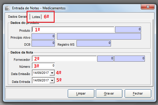Click the Fechar button

tap(138, 93)
